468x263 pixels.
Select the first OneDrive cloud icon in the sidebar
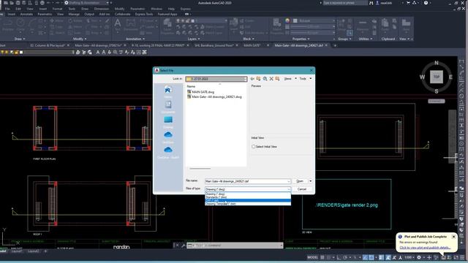168,134
